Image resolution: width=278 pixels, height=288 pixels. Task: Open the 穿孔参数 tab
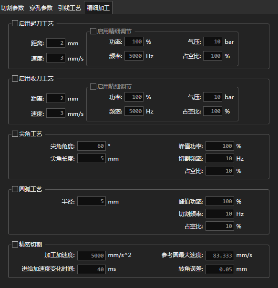(41, 8)
